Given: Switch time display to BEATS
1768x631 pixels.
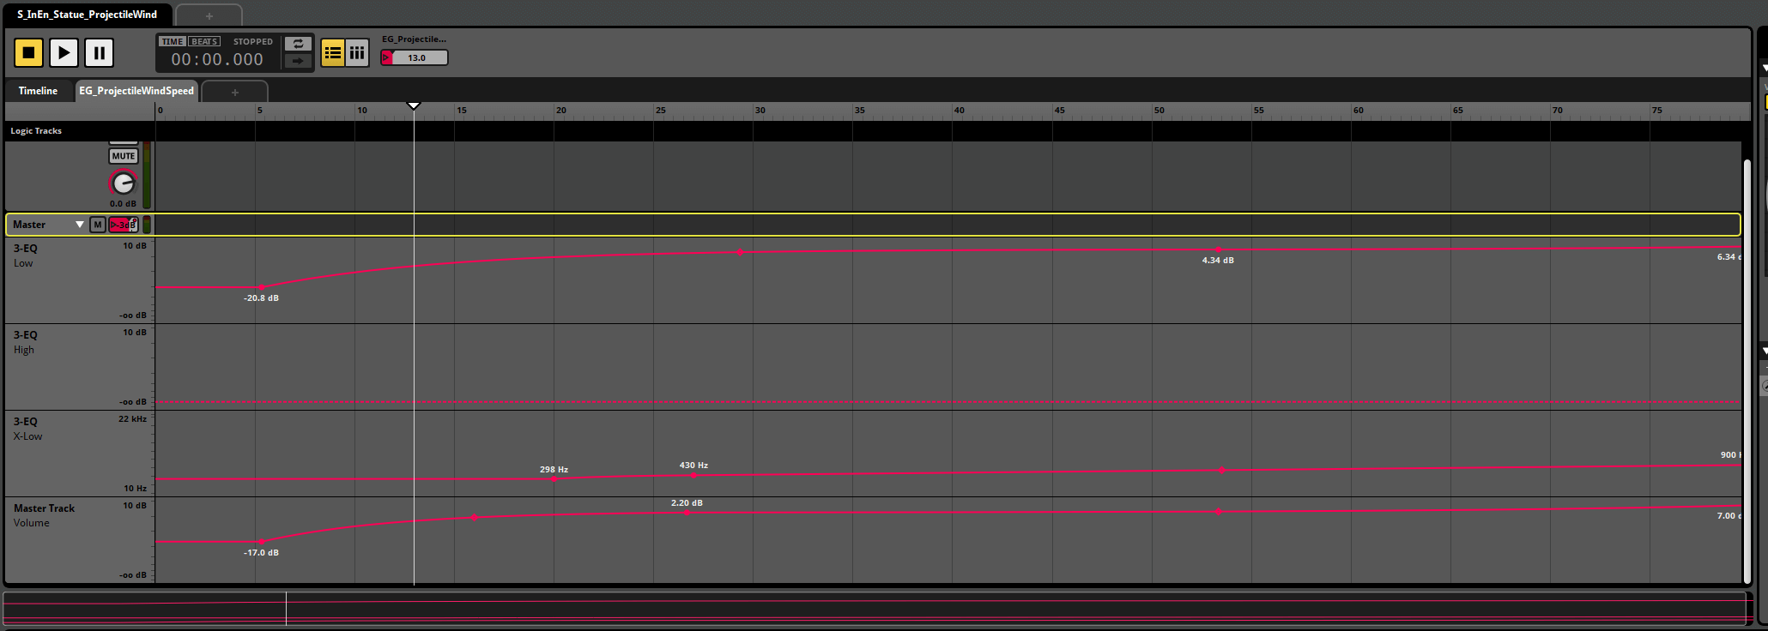Looking at the screenshot, I should click(x=204, y=41).
